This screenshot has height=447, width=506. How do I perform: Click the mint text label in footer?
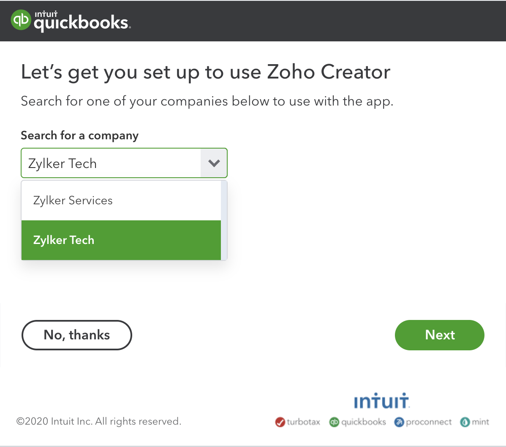click(481, 422)
